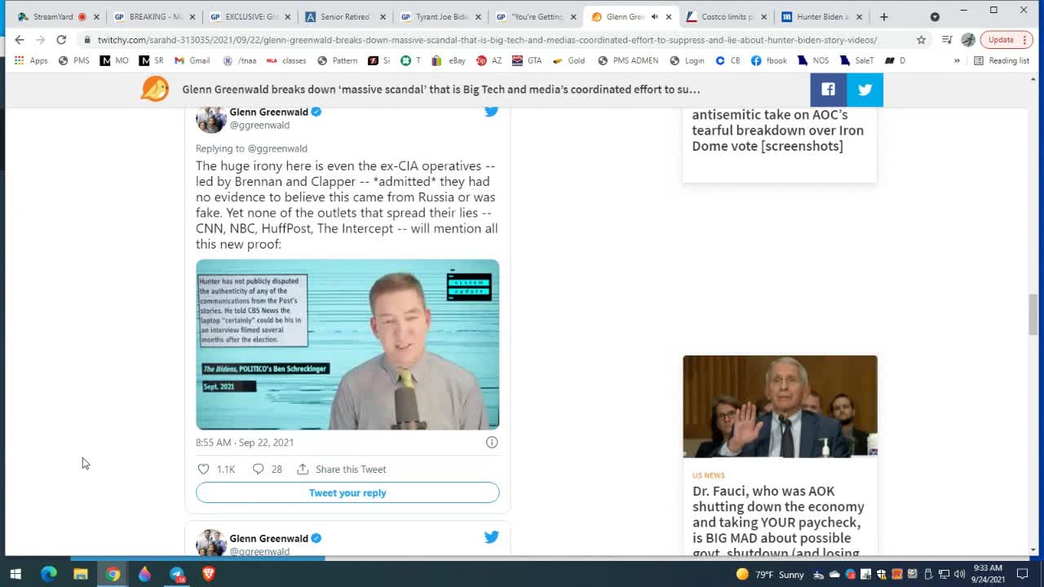Switch to the Senior Retired tab
This screenshot has height=587, width=1044.
click(x=343, y=16)
